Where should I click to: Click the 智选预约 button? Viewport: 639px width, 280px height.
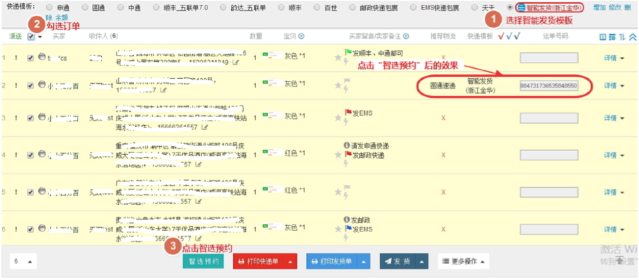204,261
